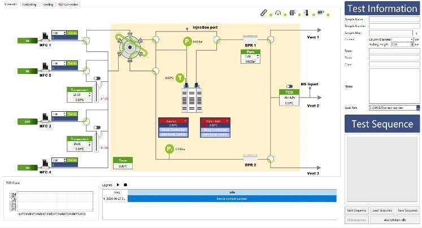Screen dimensions: 422x228
Task: Click the green P pressure sensor icon
Action: coord(187,41)
